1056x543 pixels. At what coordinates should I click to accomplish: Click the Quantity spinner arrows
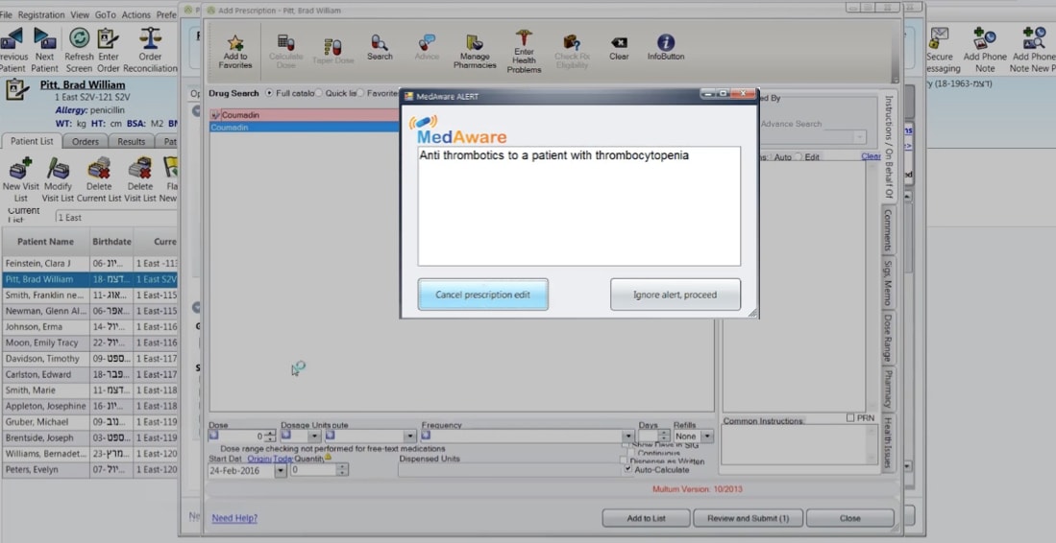coord(341,470)
